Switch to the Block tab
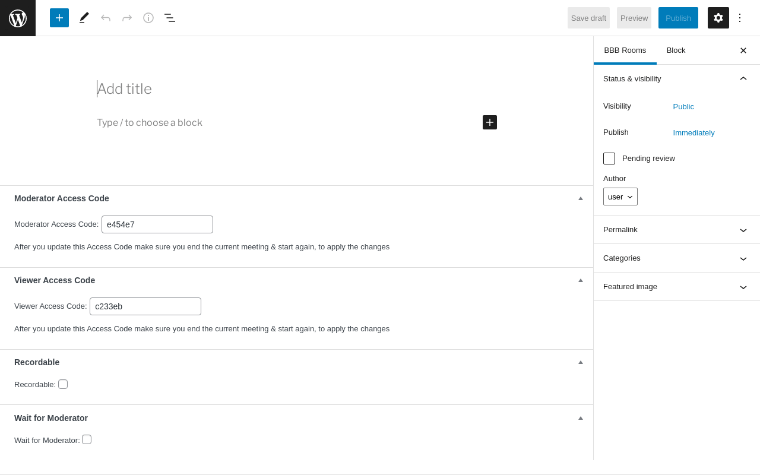Screen dimensions: 760x475 (x=676, y=50)
